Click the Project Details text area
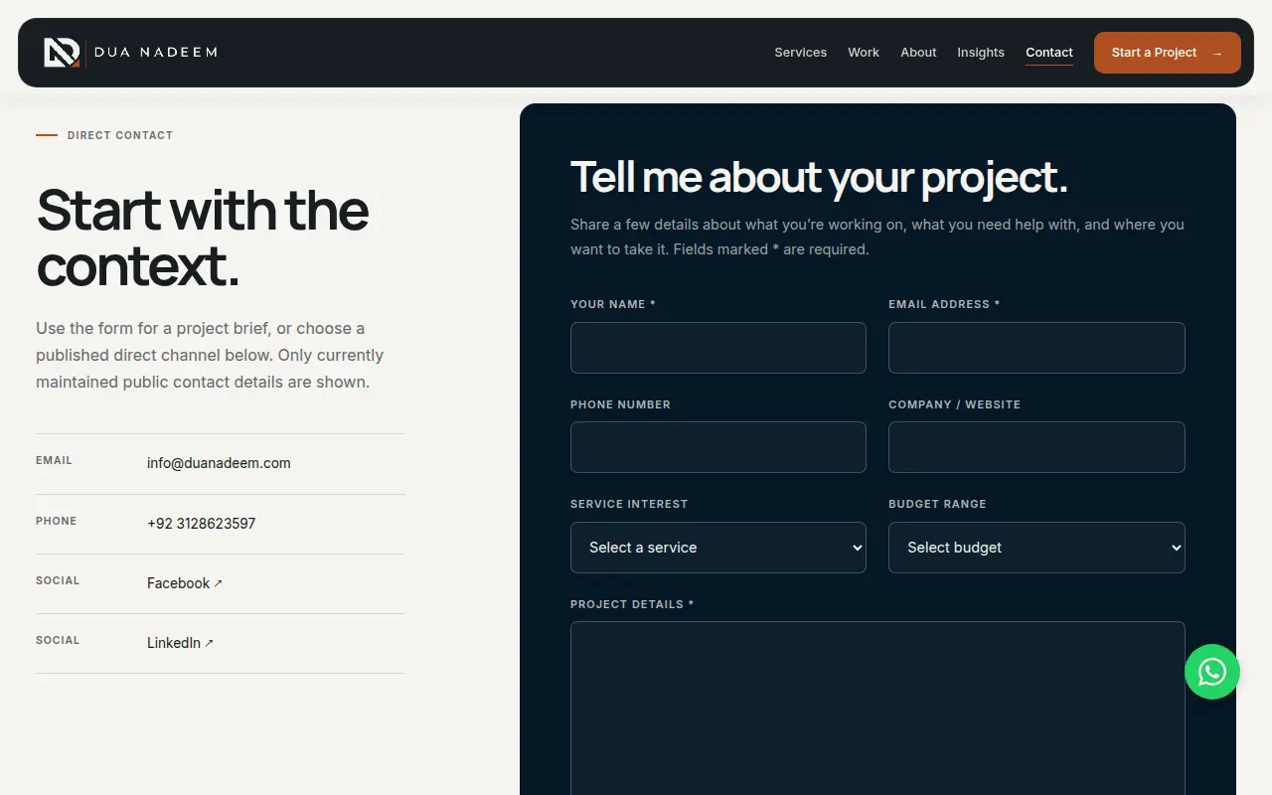The height and width of the screenshot is (795, 1272). [x=877, y=708]
